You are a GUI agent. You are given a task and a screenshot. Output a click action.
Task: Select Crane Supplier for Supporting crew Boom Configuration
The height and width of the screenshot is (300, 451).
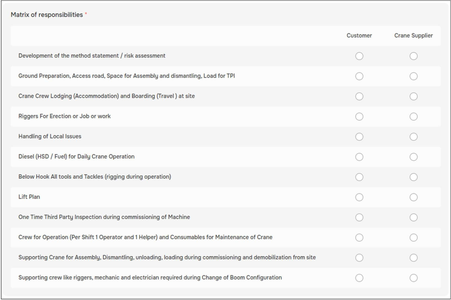[414, 278]
